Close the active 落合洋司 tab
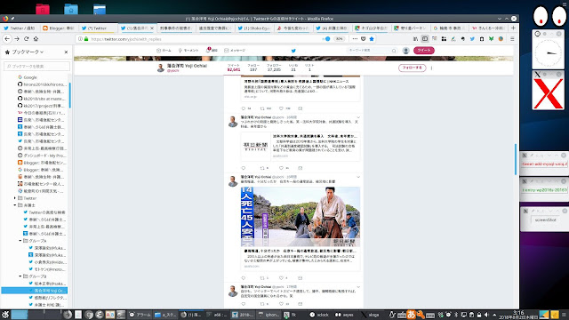This screenshot has width=569, height=320. coord(152,28)
